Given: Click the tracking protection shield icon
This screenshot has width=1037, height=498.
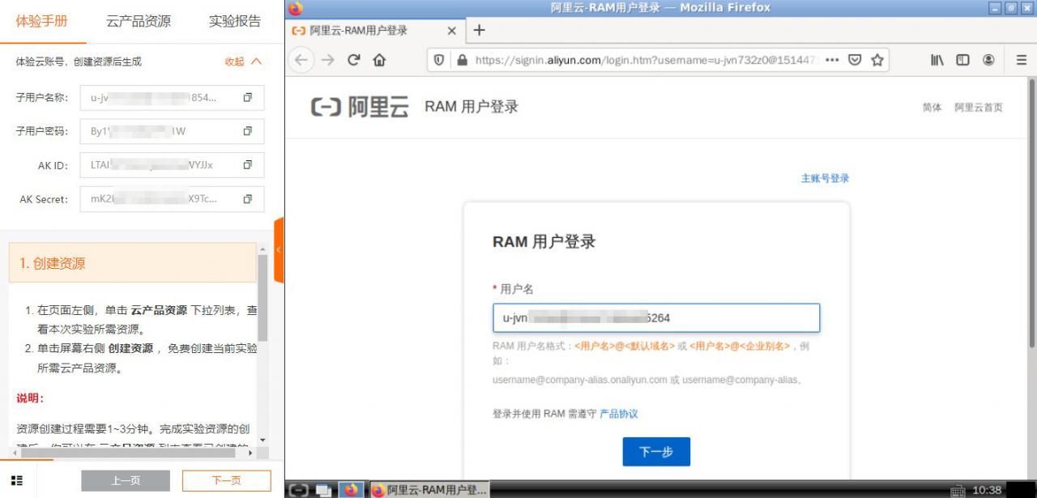Looking at the screenshot, I should (438, 59).
